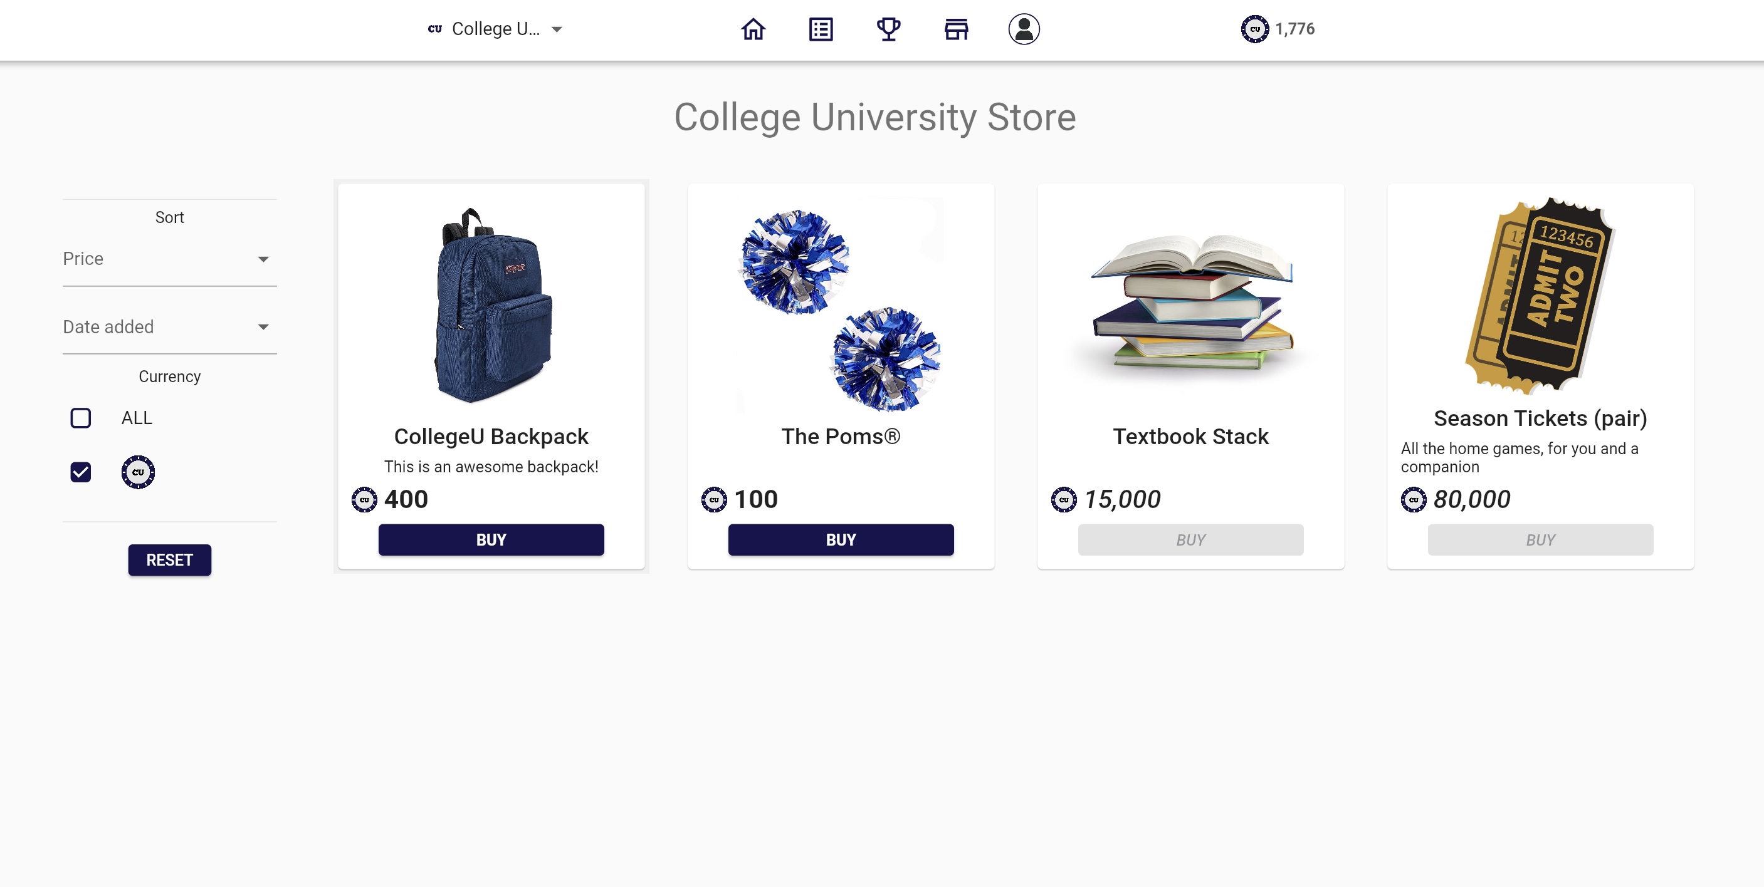Buy The Poms® item
1764x887 pixels.
coord(841,540)
